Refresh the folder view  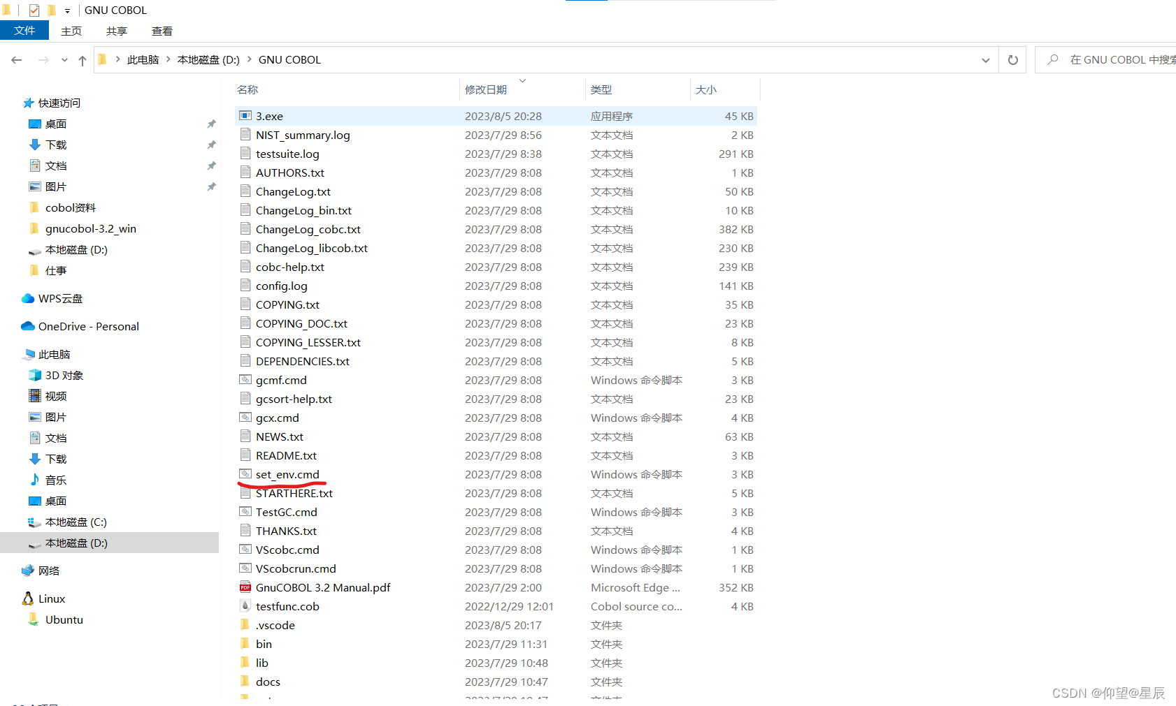click(x=1012, y=59)
